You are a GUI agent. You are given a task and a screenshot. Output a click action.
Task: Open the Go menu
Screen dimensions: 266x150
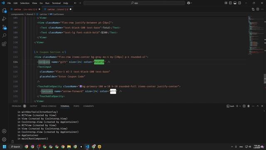tap(41, 3)
